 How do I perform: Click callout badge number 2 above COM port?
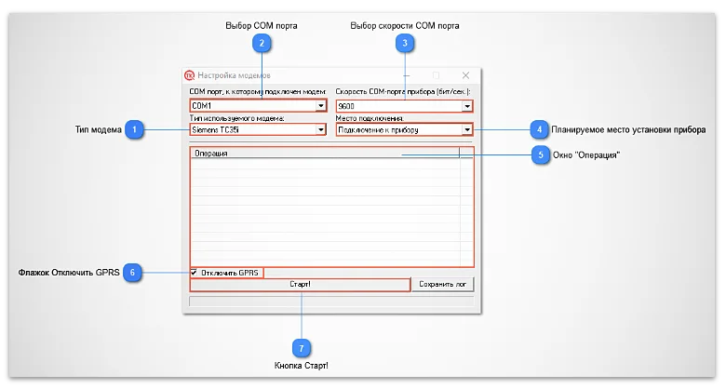coord(262,43)
